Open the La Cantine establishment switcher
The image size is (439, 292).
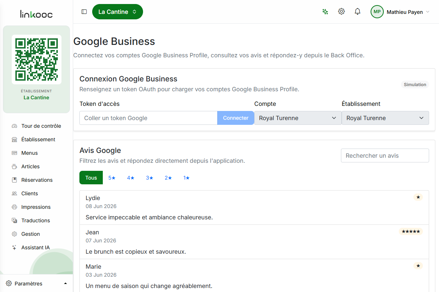click(117, 12)
